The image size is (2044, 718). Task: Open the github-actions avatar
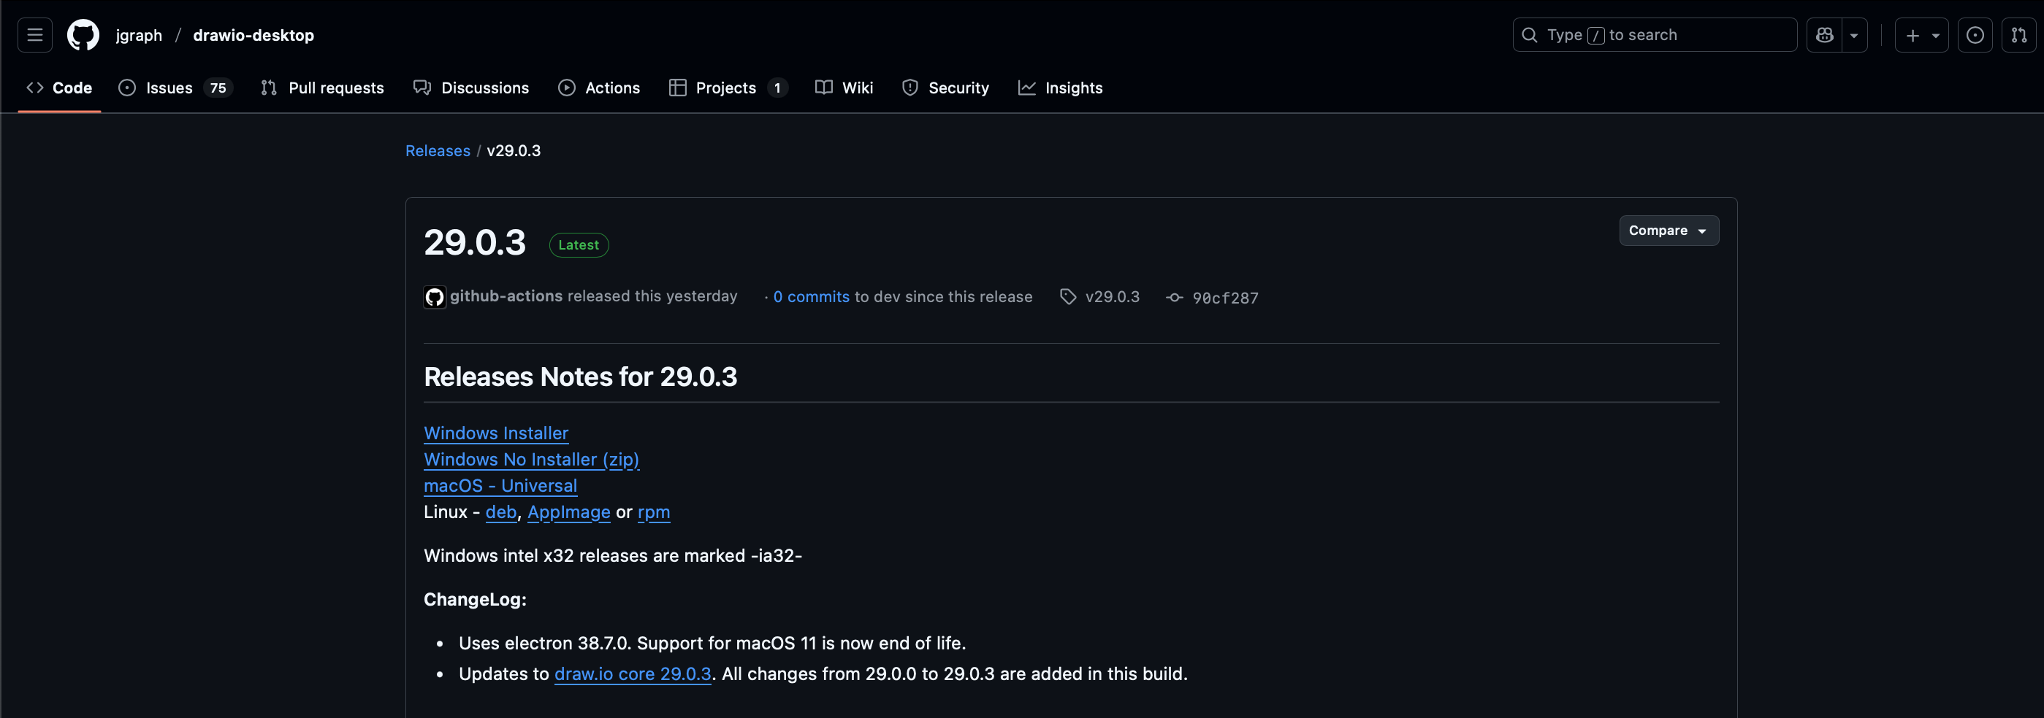tap(435, 297)
